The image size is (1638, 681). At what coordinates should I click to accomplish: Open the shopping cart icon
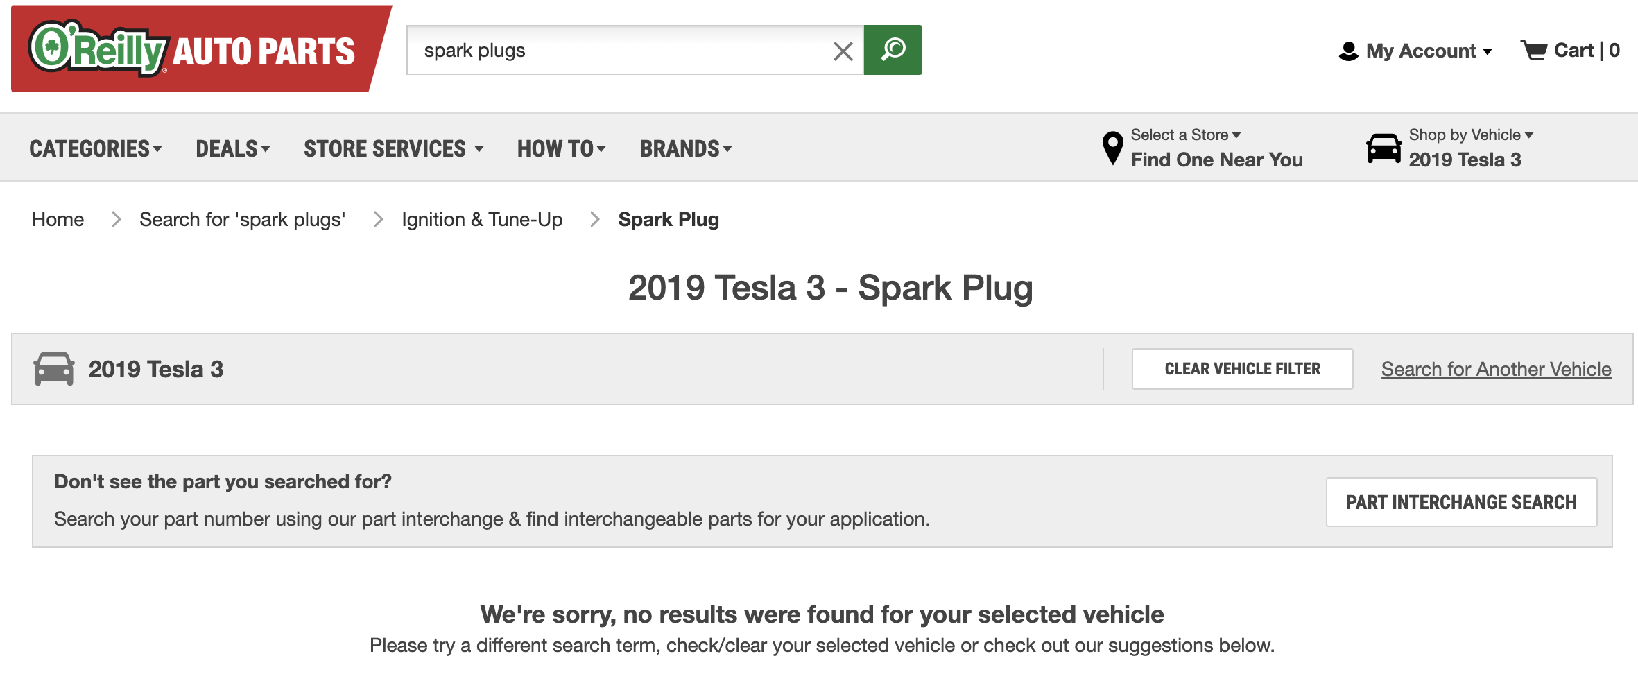(x=1534, y=50)
